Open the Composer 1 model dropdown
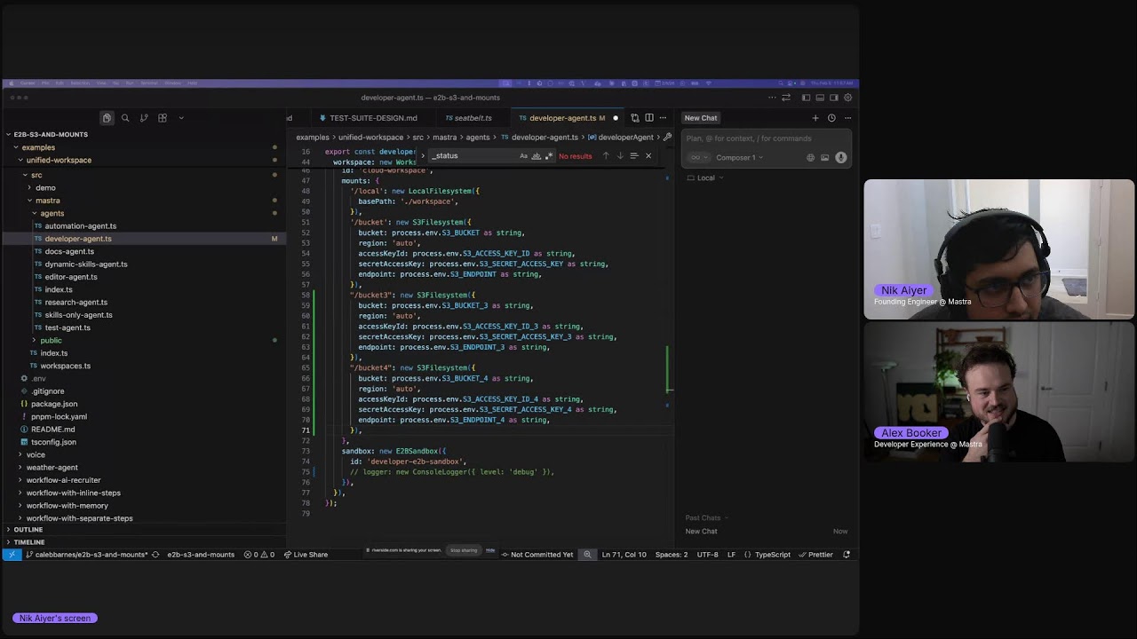 point(740,158)
